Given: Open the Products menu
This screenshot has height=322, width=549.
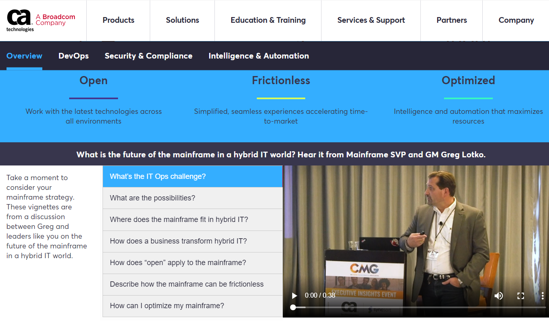Looking at the screenshot, I should click(118, 20).
